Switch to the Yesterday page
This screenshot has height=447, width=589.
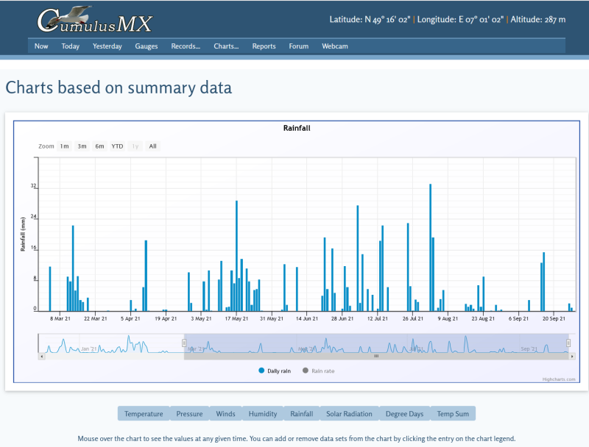[x=107, y=46]
